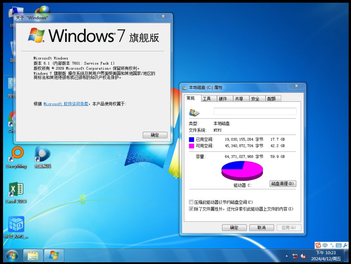The image size is (351, 264).
Task: Uncheck the allow file content indexing checkbox
Action: coord(191,209)
